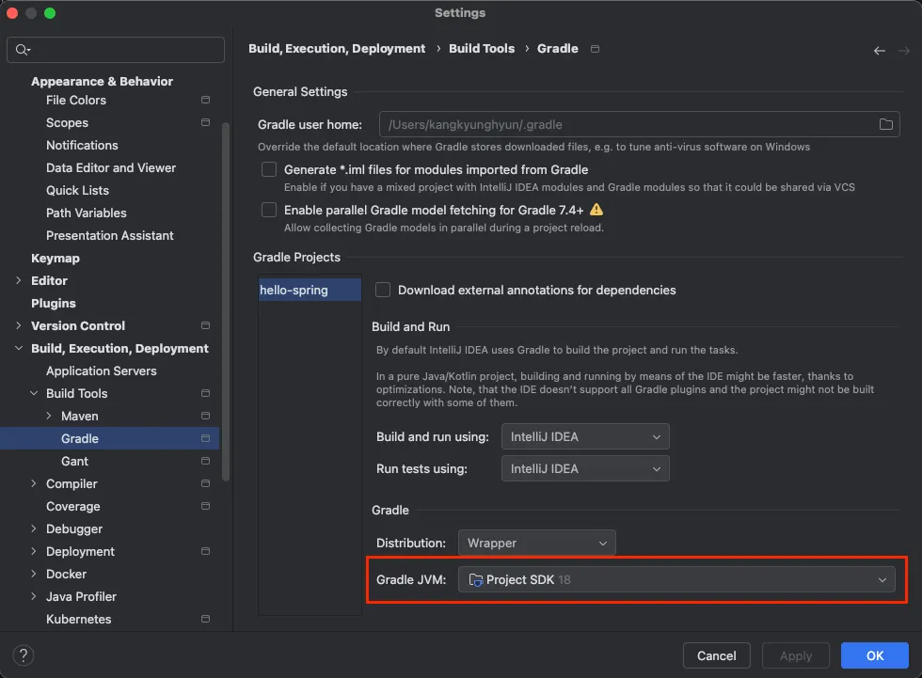Expand the Debugger node
Viewport: 922px width, 678px height.
[x=34, y=528]
